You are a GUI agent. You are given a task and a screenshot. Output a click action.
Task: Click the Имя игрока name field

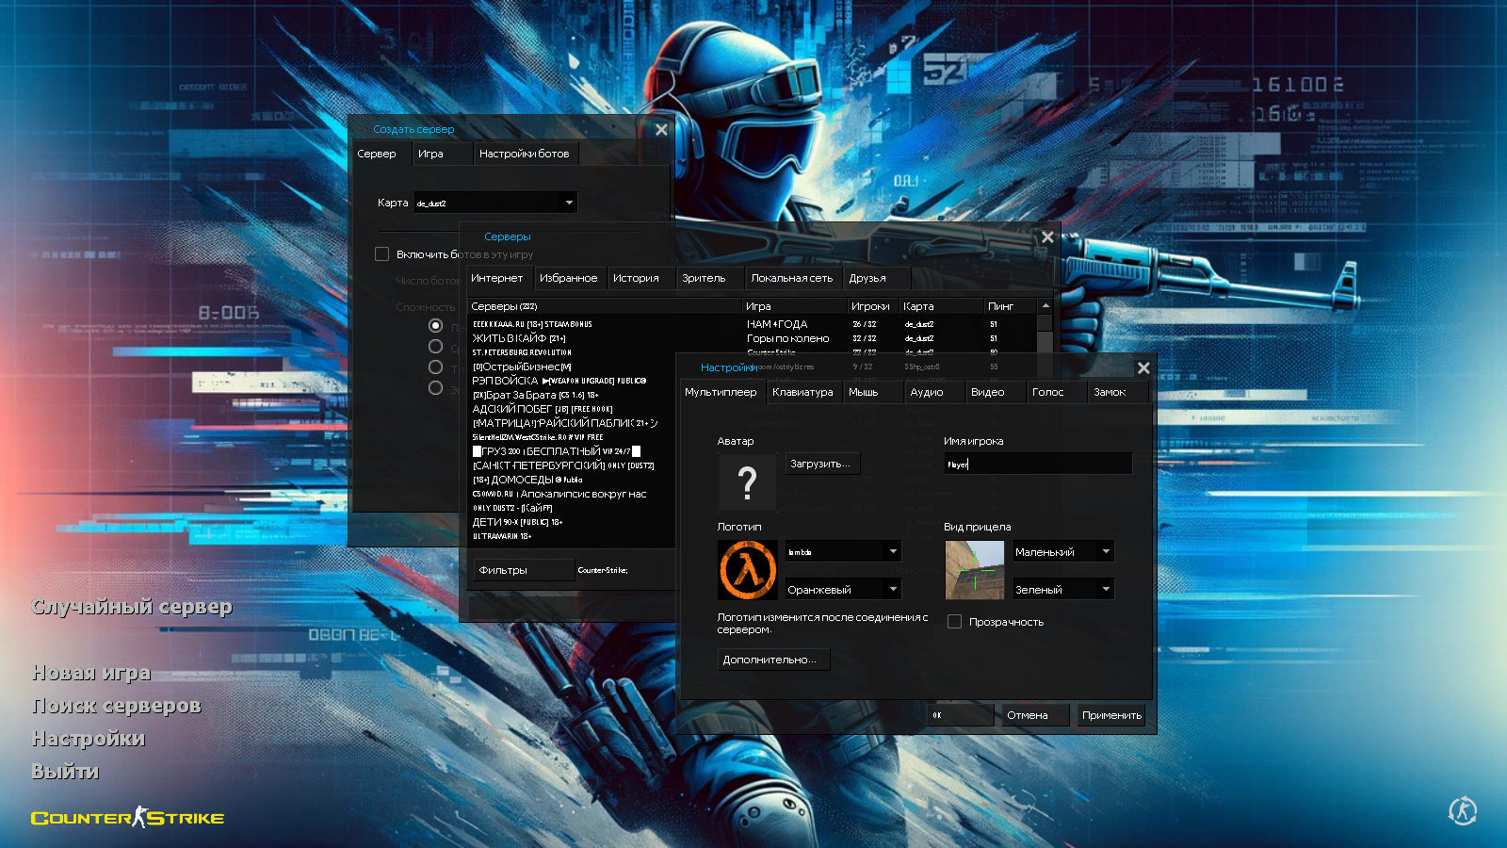tap(1037, 464)
